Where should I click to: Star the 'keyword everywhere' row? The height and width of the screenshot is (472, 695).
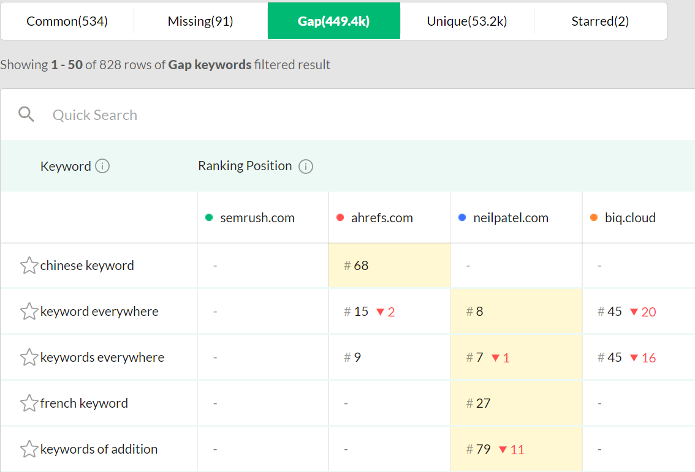click(x=29, y=311)
